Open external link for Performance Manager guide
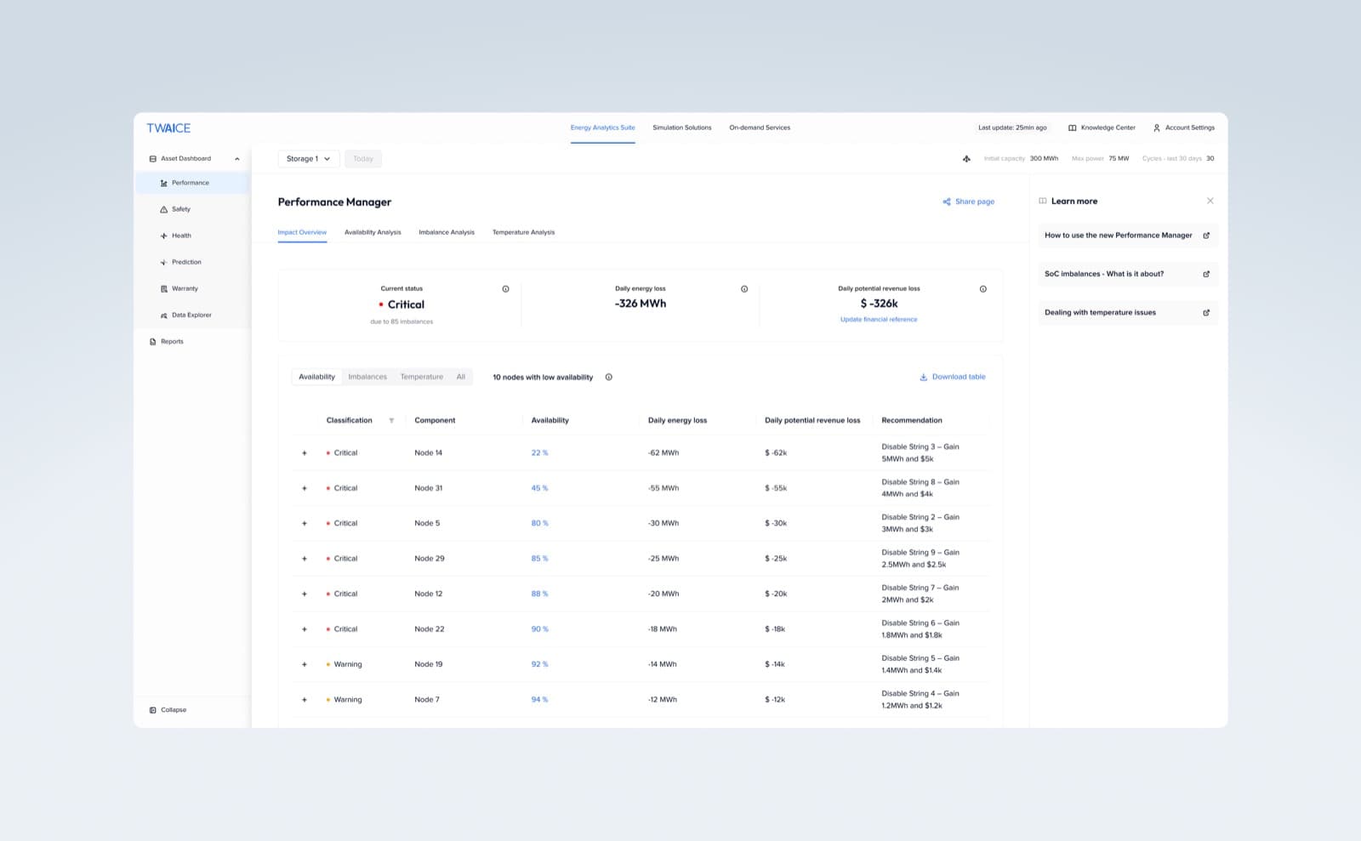Viewport: 1361px width, 841px height. [1206, 236]
